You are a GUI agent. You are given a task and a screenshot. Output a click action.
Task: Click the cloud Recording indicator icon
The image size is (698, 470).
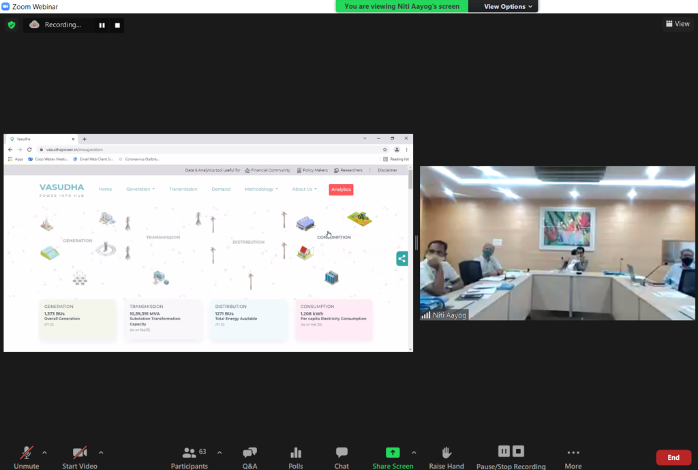(34, 25)
